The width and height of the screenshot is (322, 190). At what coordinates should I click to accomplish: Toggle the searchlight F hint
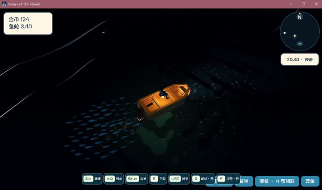(x=228, y=179)
